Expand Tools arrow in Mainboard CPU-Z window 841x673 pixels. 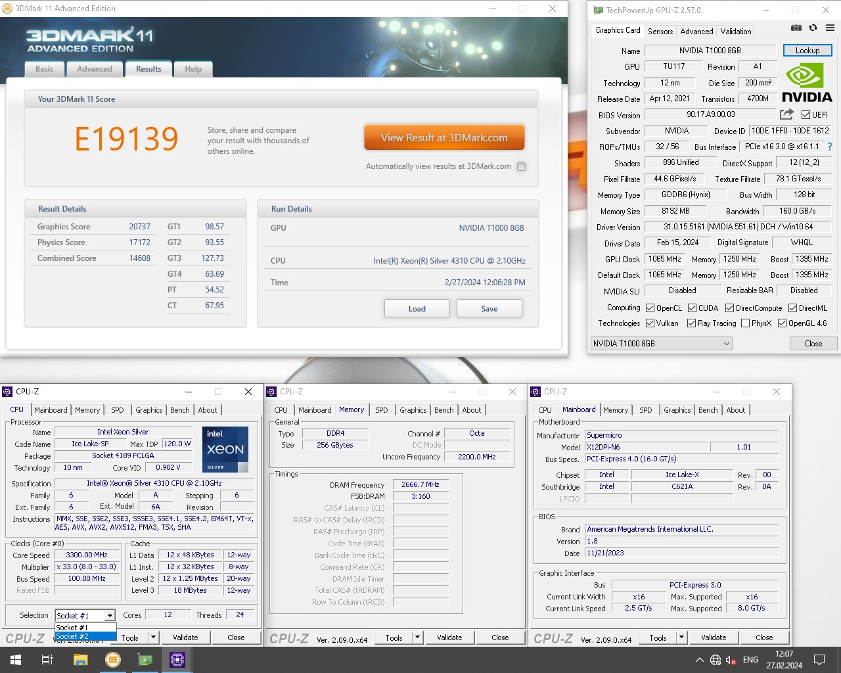pos(681,637)
